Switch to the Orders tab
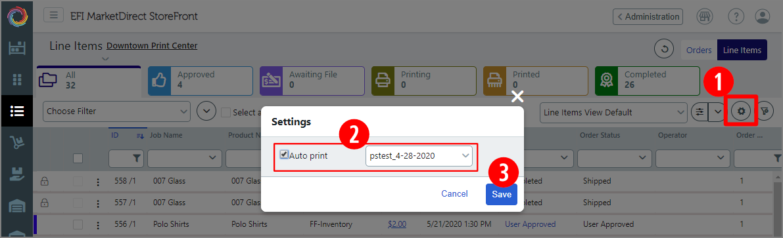Image resolution: width=783 pixels, height=238 pixels. 699,50
